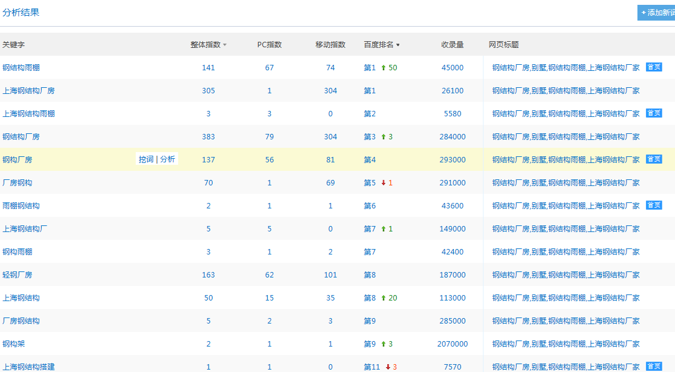Click green up arrow in 钢结构雨棚 ranking
This screenshot has width=675, height=372.
(384, 68)
